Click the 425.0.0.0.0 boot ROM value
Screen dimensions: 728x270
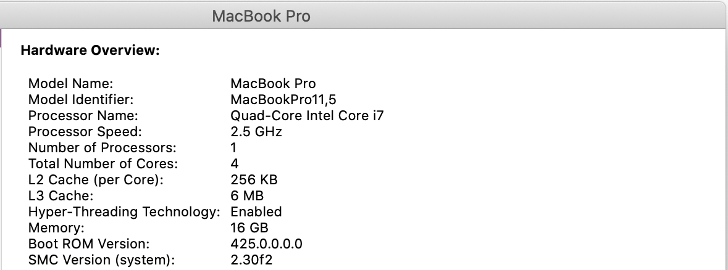pyautogui.click(x=266, y=243)
